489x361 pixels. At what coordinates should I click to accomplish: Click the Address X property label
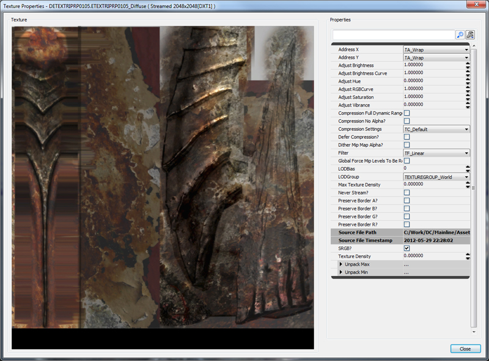tap(348, 50)
